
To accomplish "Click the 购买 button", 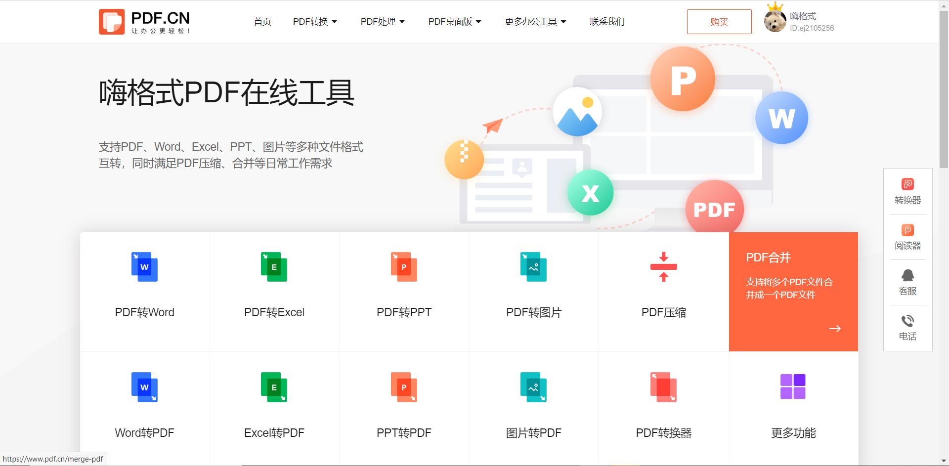I will point(719,22).
